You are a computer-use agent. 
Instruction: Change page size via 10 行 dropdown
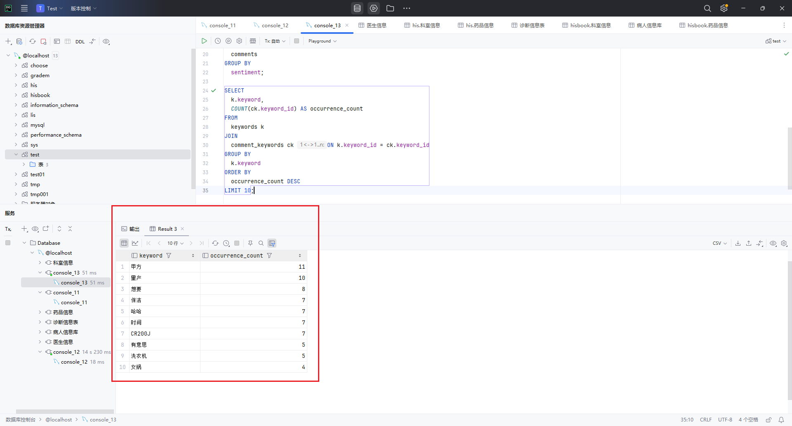pyautogui.click(x=175, y=243)
